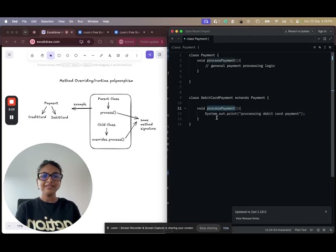Open macOS Control Center in menu bar

point(298,22)
